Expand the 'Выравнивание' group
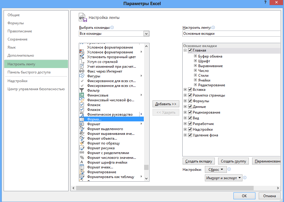Image resolution: width=284 pixels, height=202 pixels. [x=195, y=66]
